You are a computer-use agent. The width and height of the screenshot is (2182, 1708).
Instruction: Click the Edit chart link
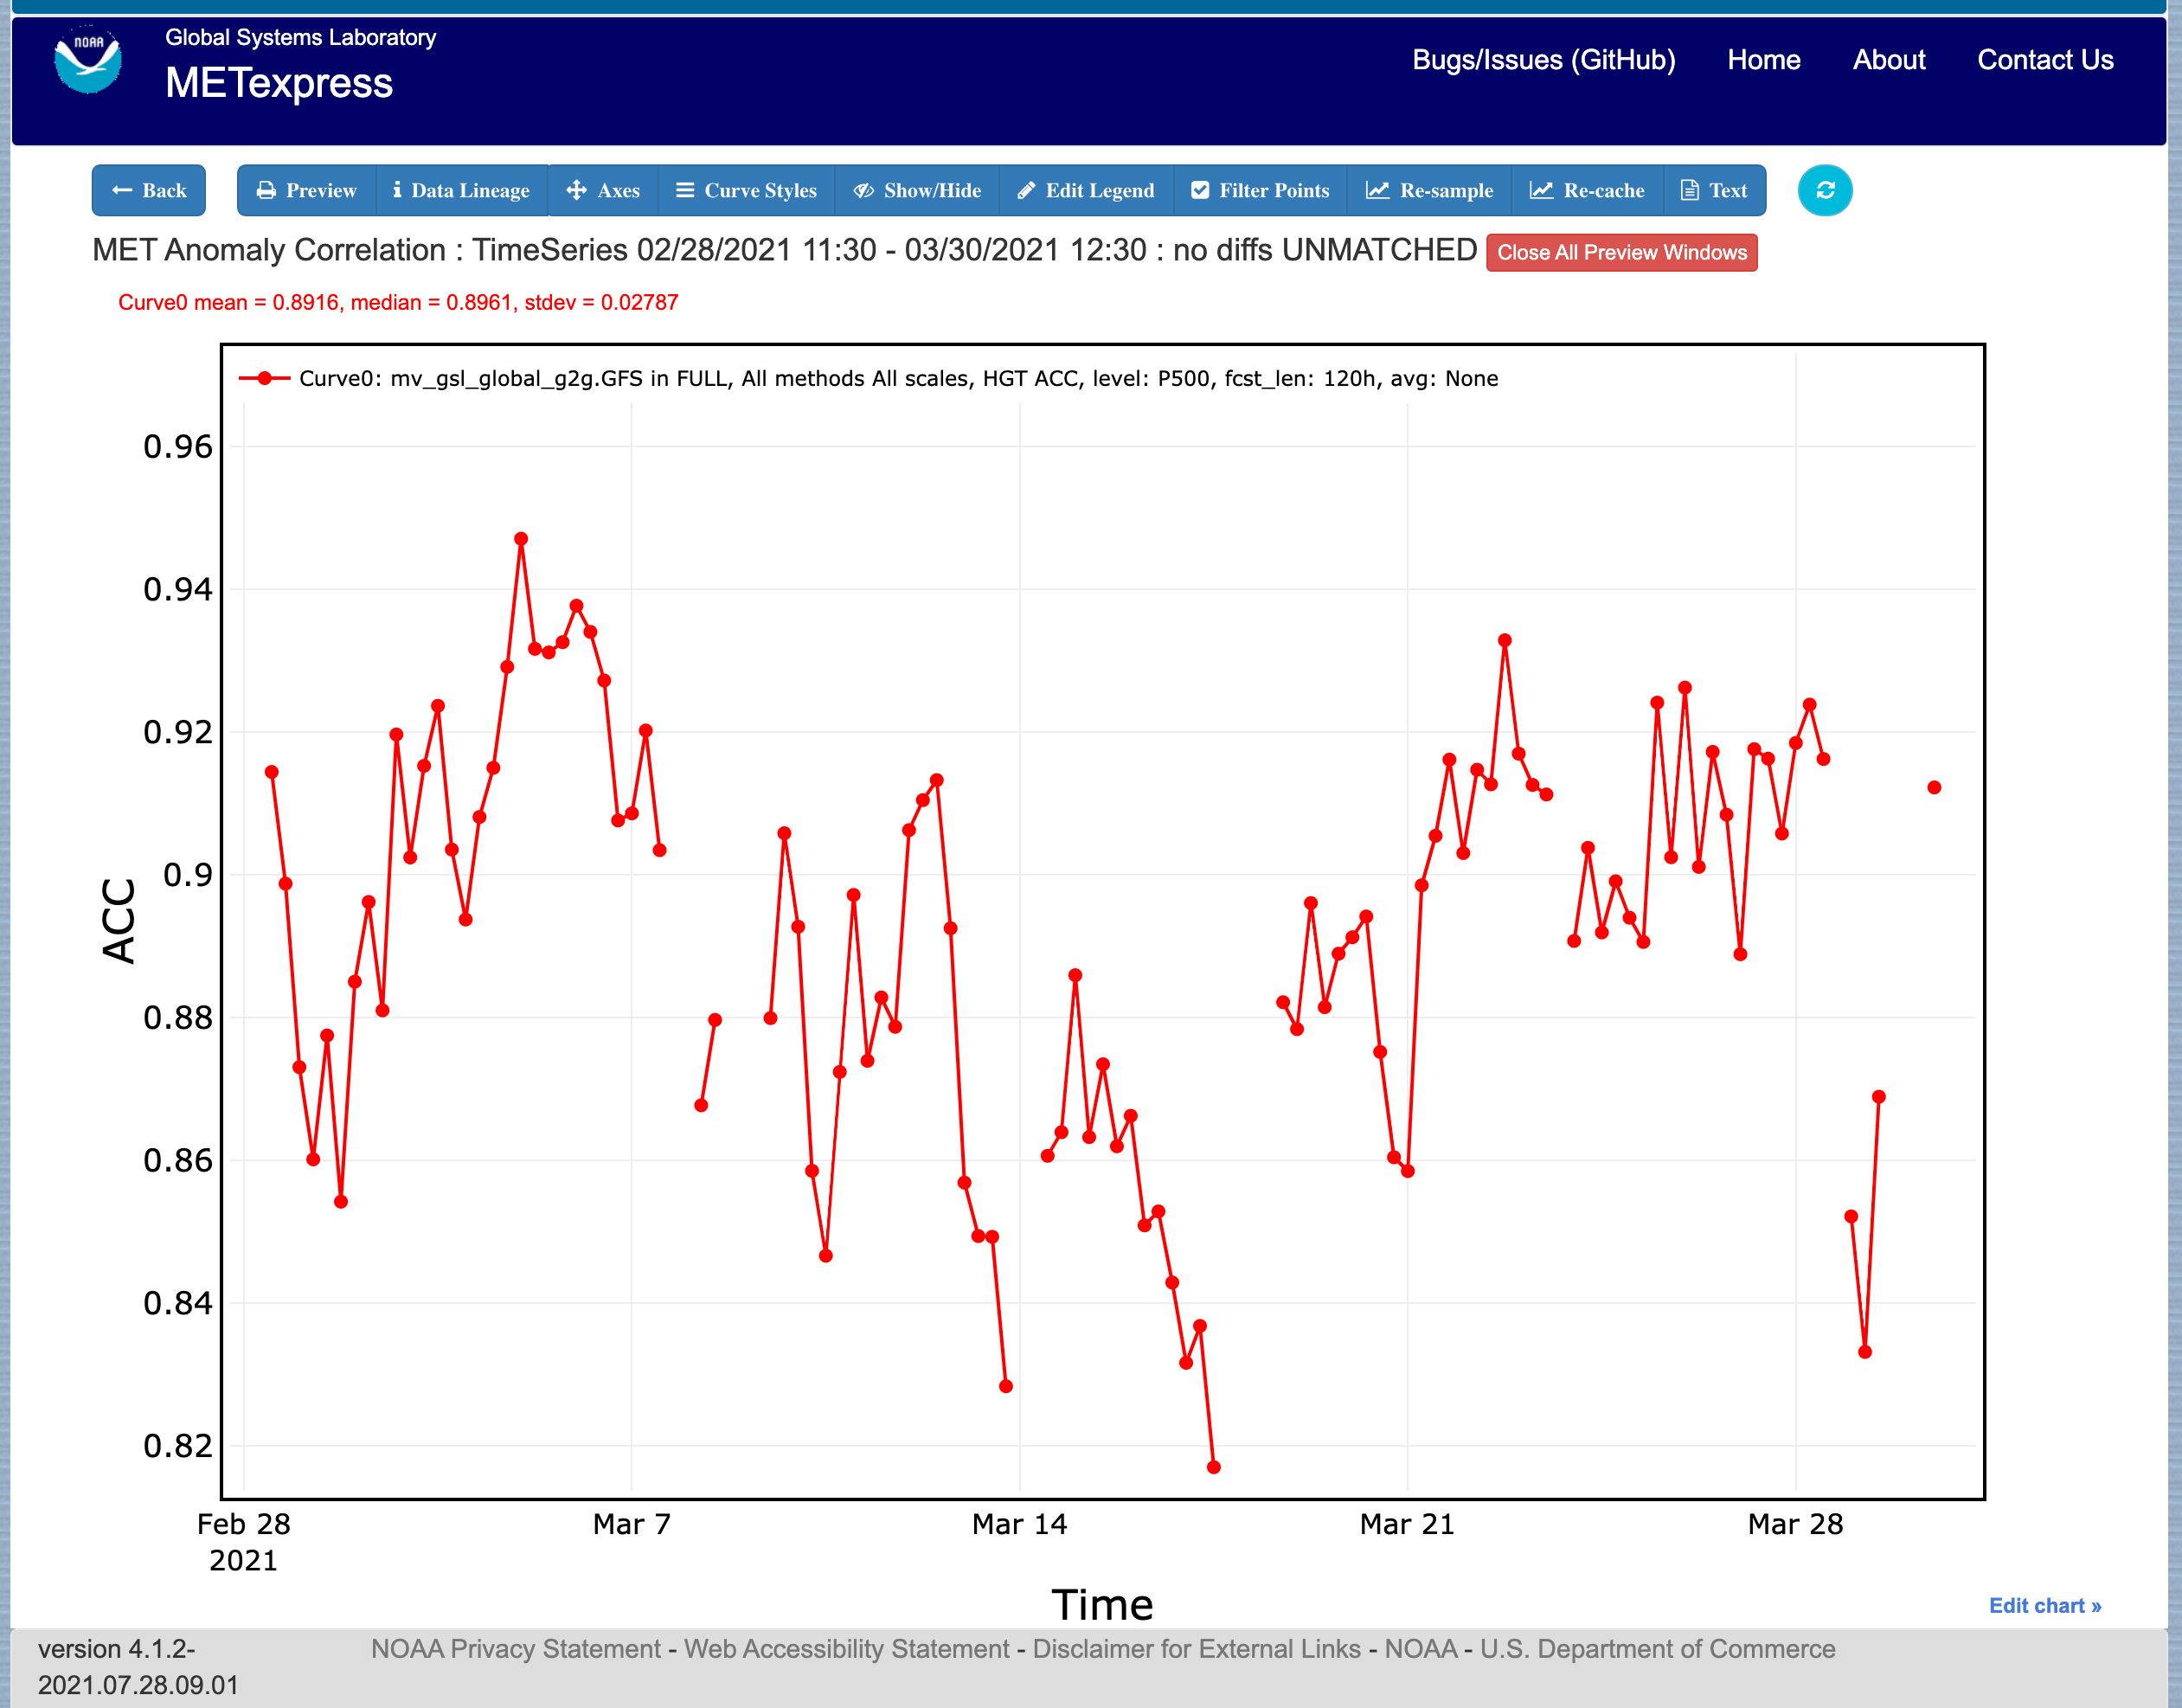pyautogui.click(x=2044, y=1605)
